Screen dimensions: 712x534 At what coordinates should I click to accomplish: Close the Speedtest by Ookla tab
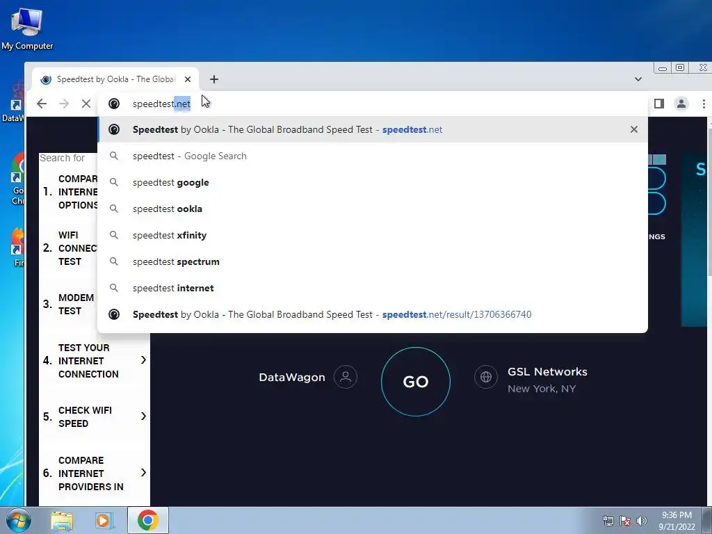coord(188,79)
